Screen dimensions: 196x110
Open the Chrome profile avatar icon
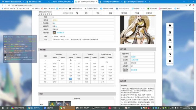[x=190, y=5]
